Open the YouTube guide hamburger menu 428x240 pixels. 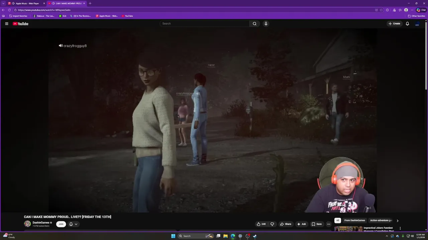tap(6, 24)
